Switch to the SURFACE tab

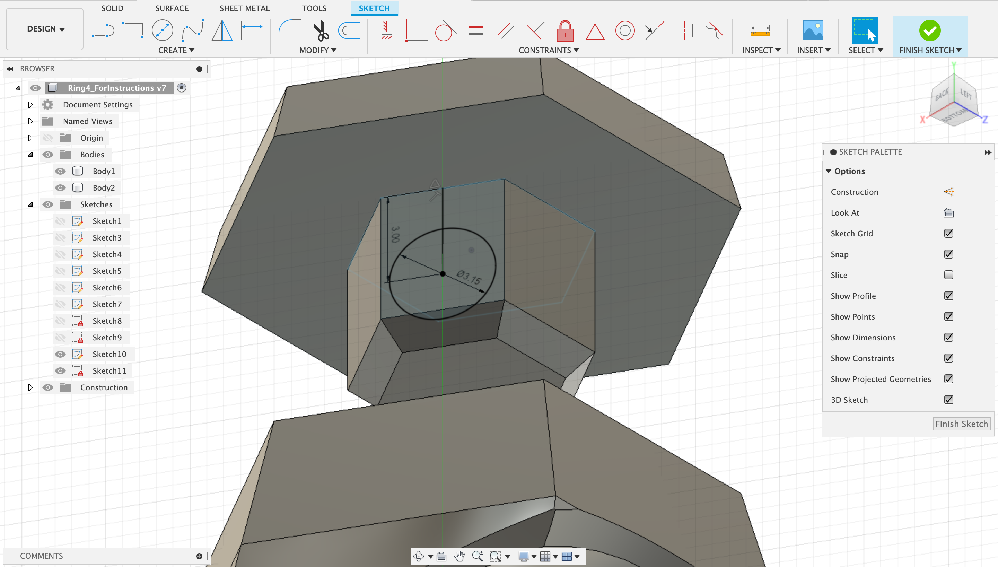point(172,8)
